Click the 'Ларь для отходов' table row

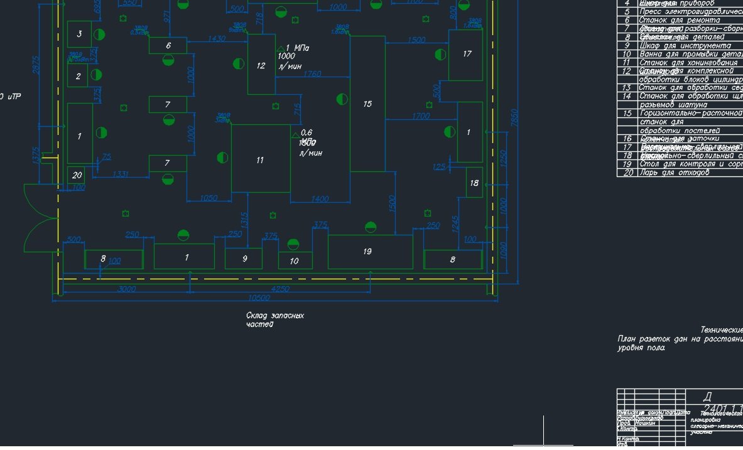[x=678, y=173]
